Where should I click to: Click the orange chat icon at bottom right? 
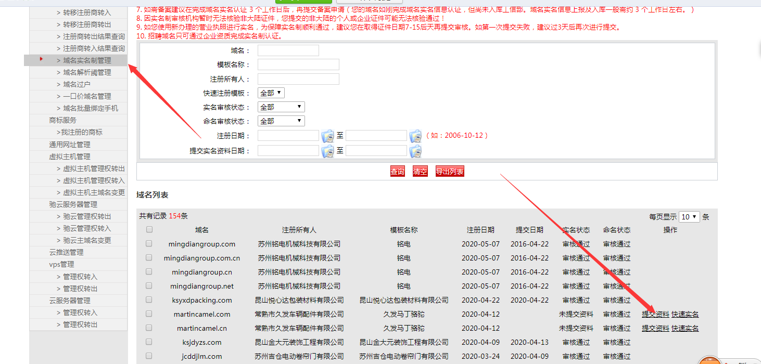709,360
